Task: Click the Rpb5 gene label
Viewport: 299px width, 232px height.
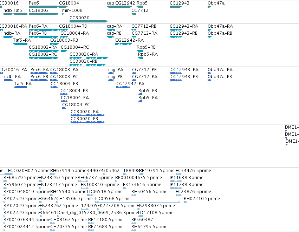Action: click(x=142, y=3)
